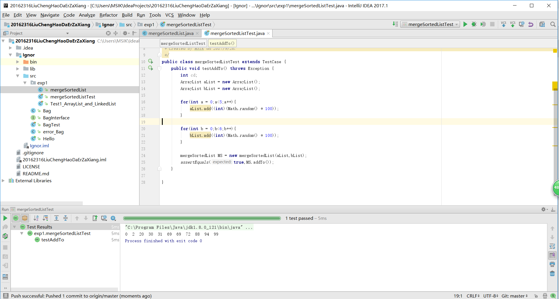Open the mergeSortedListTest run configuration dropdown
The height and width of the screenshot is (299, 559).
430,24
